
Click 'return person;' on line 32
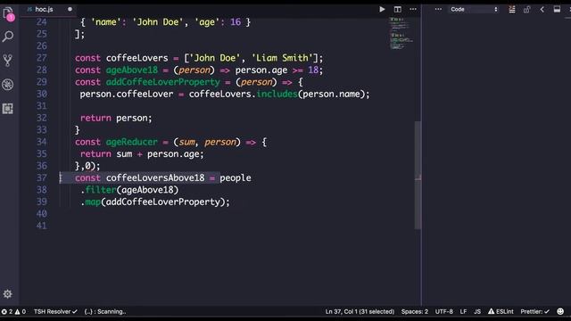coord(116,118)
